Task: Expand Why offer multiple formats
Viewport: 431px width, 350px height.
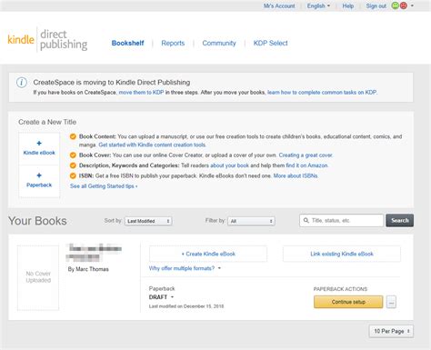Action: tap(185, 268)
